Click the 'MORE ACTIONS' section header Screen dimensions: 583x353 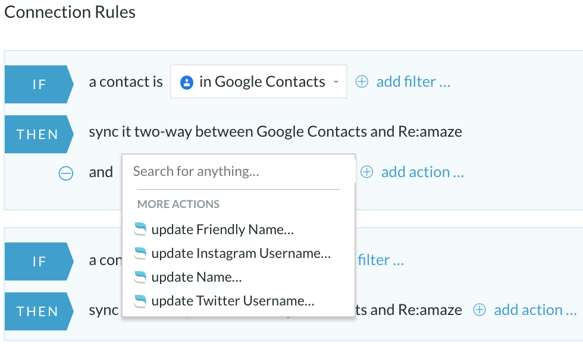[178, 204]
